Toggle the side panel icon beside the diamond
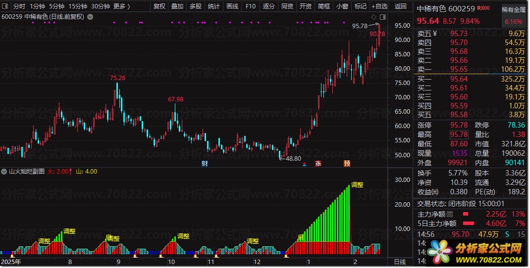530x268 pixels. [x=383, y=17]
